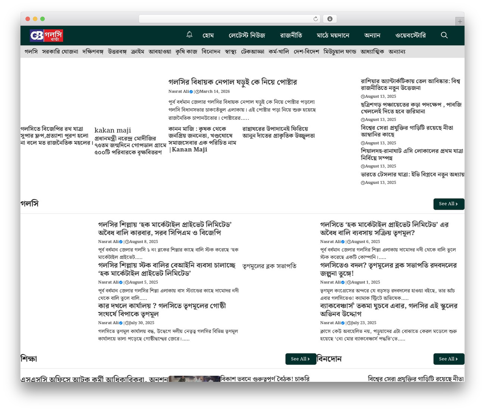
Task: Open ব্যাকবেঞ্চার্স তকমা ঘুচবে এবার article
Action: tap(389, 310)
